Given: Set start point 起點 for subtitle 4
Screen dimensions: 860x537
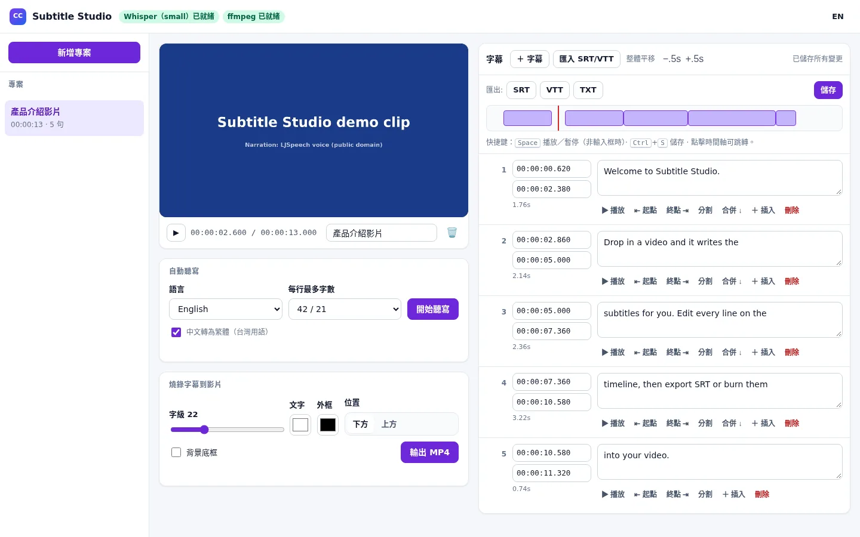Looking at the screenshot, I should point(646,423).
